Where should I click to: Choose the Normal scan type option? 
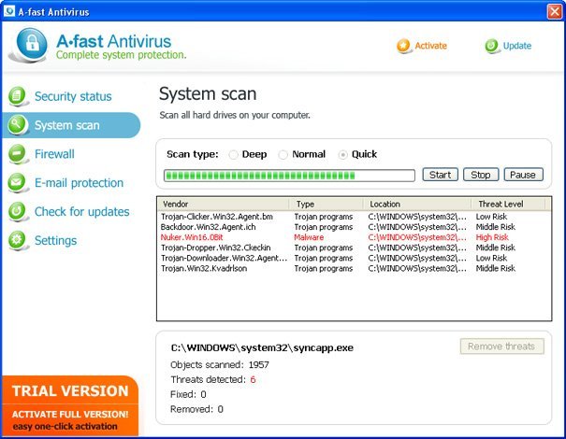click(x=283, y=155)
